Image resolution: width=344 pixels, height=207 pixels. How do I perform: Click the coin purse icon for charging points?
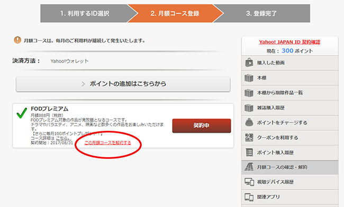249,122
